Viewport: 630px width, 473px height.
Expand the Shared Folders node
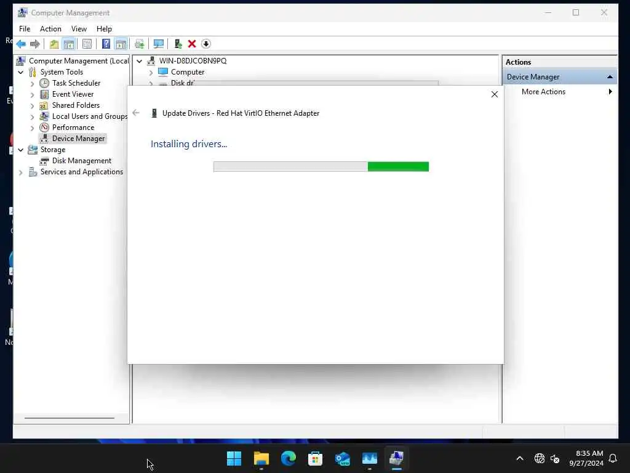point(32,106)
